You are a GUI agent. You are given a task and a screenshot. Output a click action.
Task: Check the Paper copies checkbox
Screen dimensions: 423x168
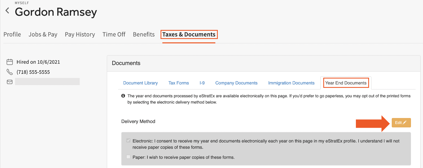pyautogui.click(x=128, y=157)
